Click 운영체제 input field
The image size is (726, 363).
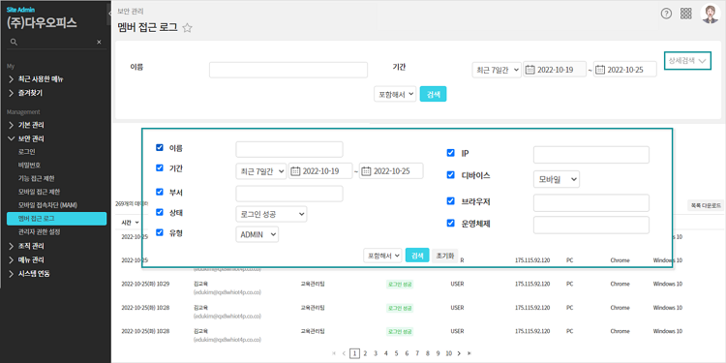click(x=591, y=225)
